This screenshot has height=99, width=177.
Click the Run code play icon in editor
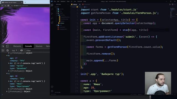pyautogui.click(x=170, y=4)
